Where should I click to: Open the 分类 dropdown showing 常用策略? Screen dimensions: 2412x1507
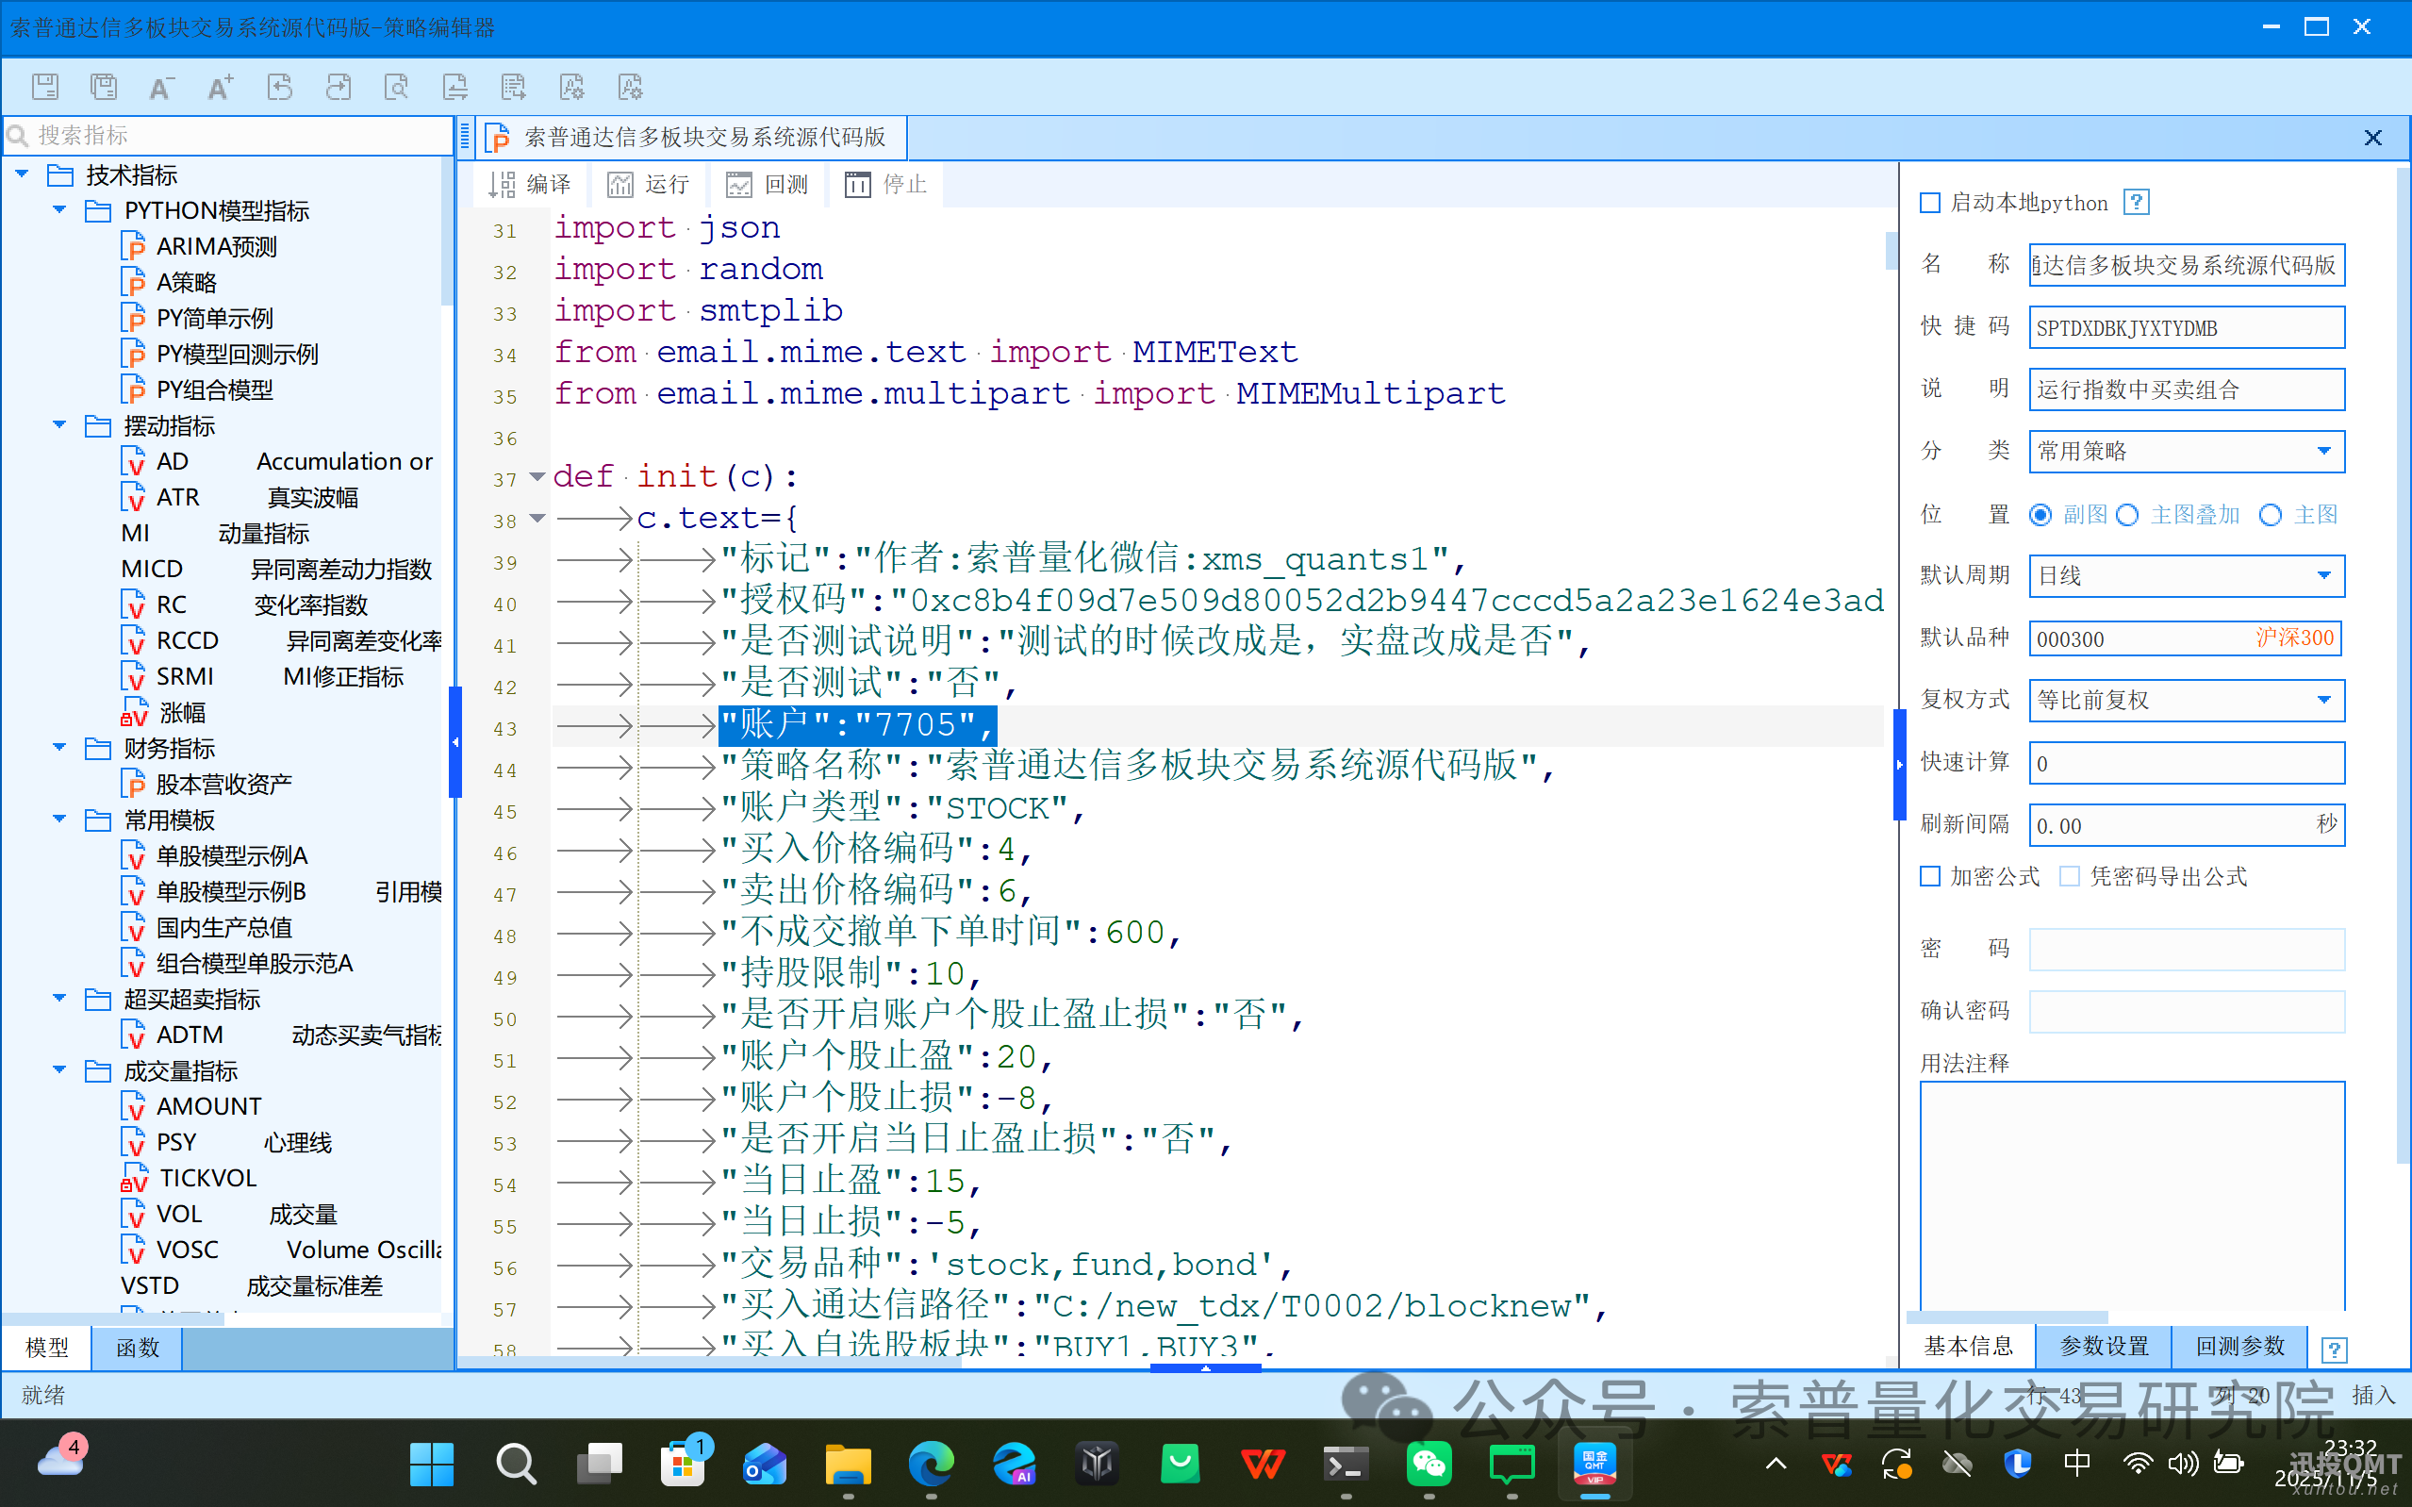2325,451
